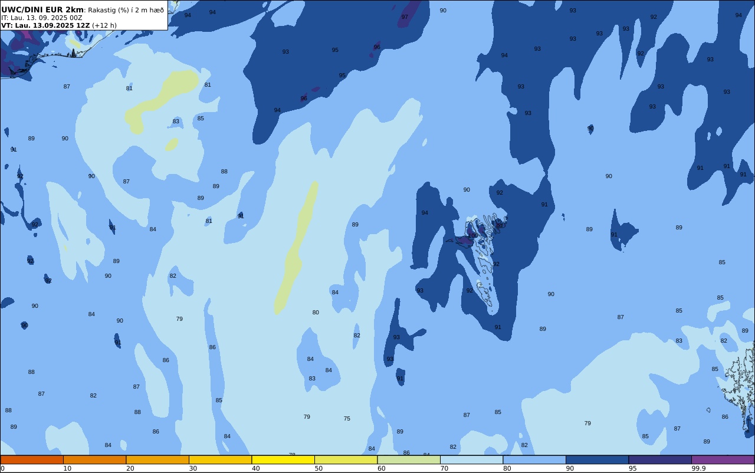Click the medium blue 80–90 legend swatch
This screenshot has width=755, height=473.
[x=534, y=459]
